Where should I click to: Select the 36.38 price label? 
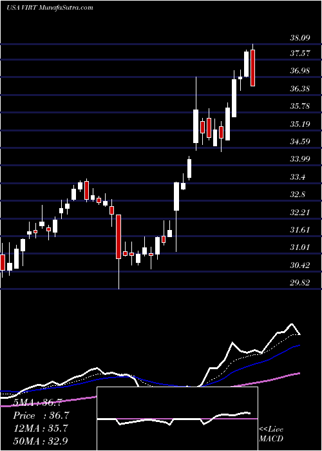pyautogui.click(x=299, y=88)
